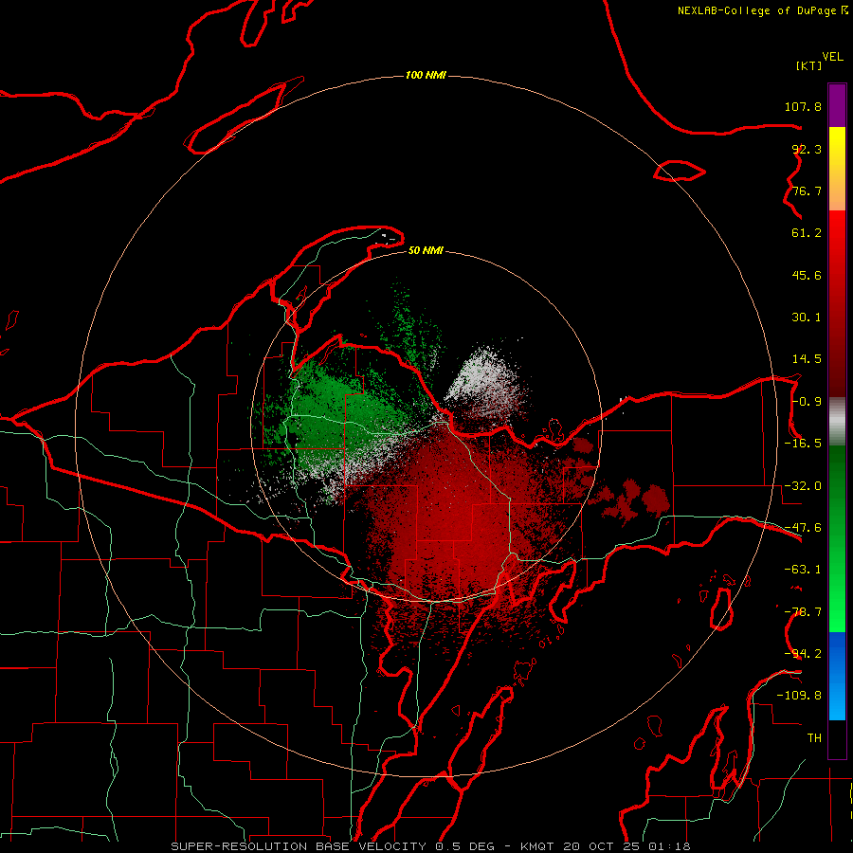Click the NEXLAB-College of DuPage watermark text

762,10
